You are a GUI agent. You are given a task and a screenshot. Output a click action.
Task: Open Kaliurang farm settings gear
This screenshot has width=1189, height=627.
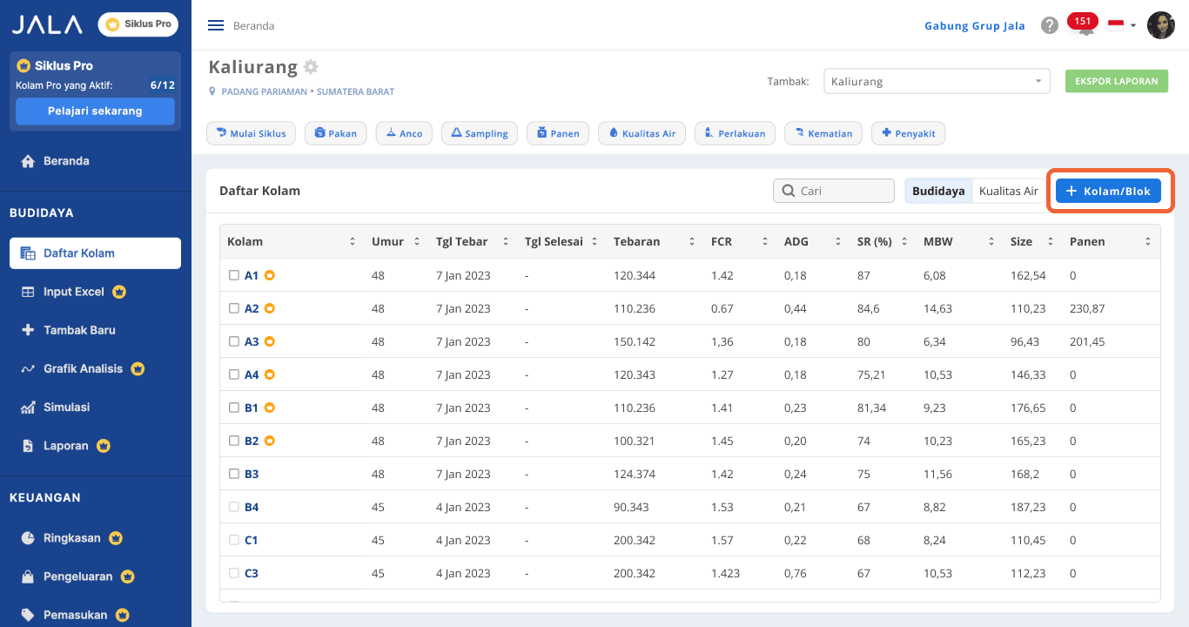311,67
